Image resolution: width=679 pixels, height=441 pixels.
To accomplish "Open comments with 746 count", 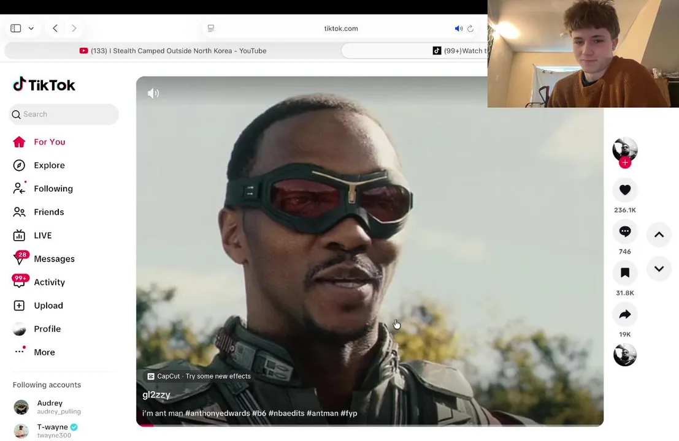I will pyautogui.click(x=625, y=232).
